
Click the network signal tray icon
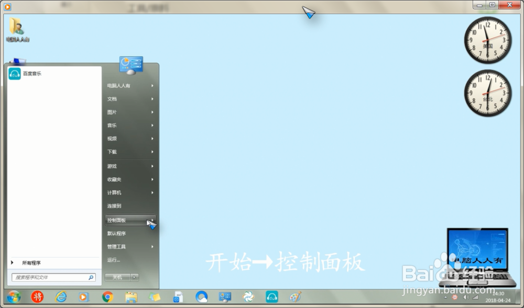(475, 297)
